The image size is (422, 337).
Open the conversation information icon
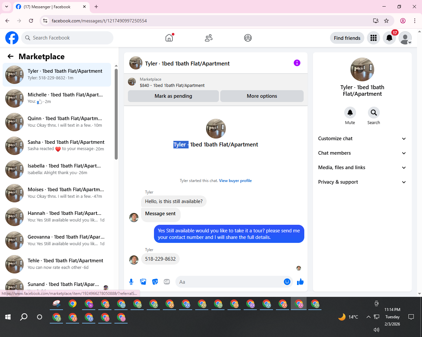click(297, 63)
